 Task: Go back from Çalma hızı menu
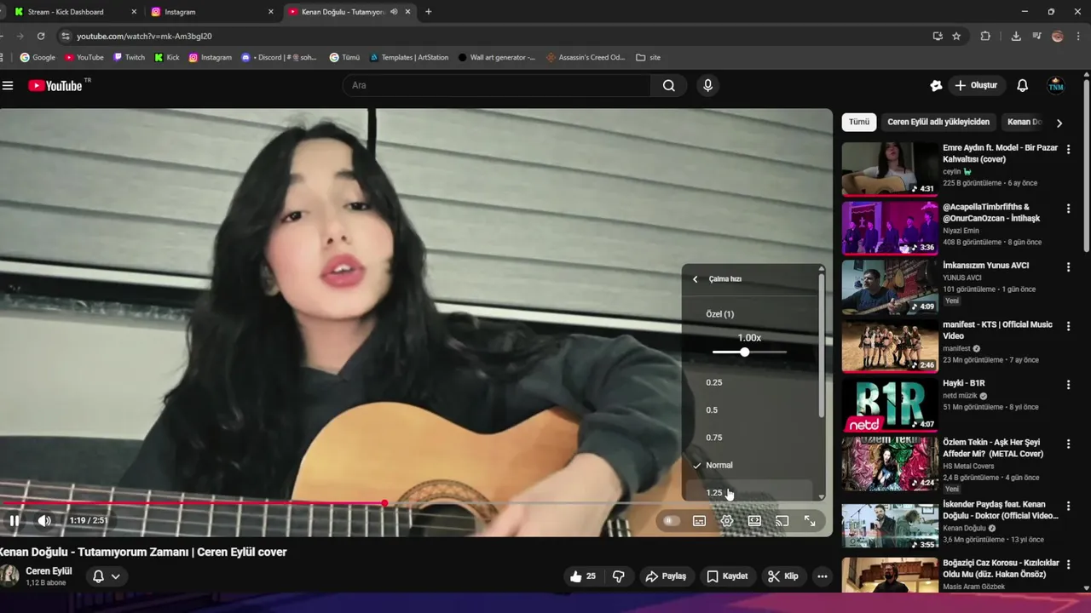696,279
